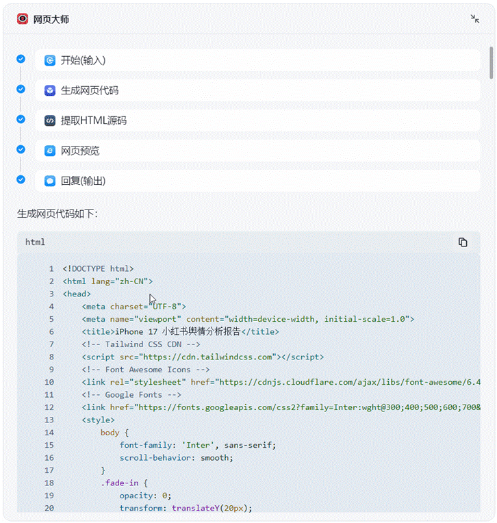Expand the 开始(输入) workflow step
This screenshot has width=497, height=523.
pos(260,60)
